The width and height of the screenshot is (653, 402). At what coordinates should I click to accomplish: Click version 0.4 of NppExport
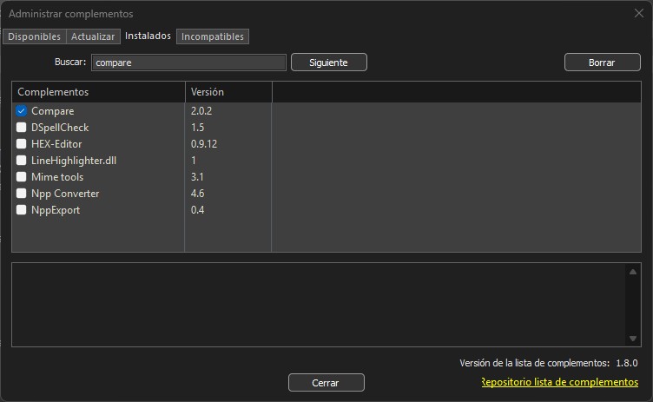pyautogui.click(x=197, y=209)
